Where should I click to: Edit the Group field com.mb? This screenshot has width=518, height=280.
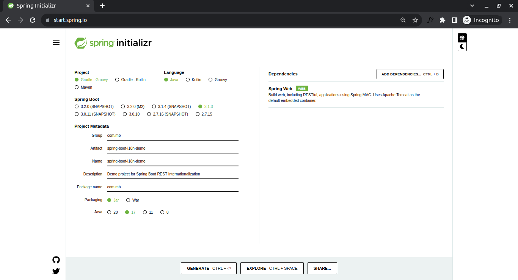click(x=173, y=136)
